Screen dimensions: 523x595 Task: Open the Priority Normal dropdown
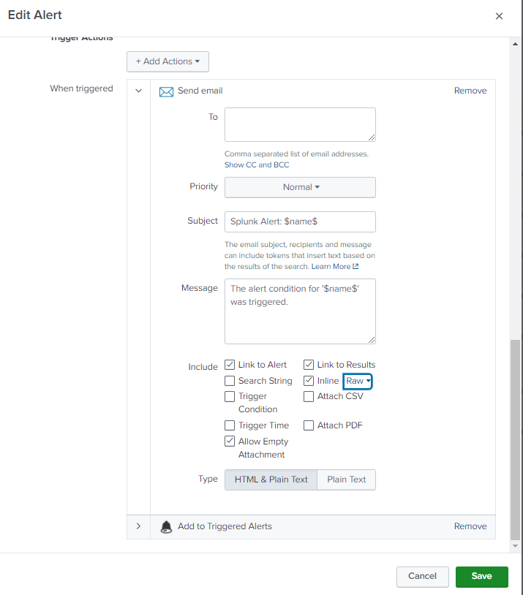300,187
